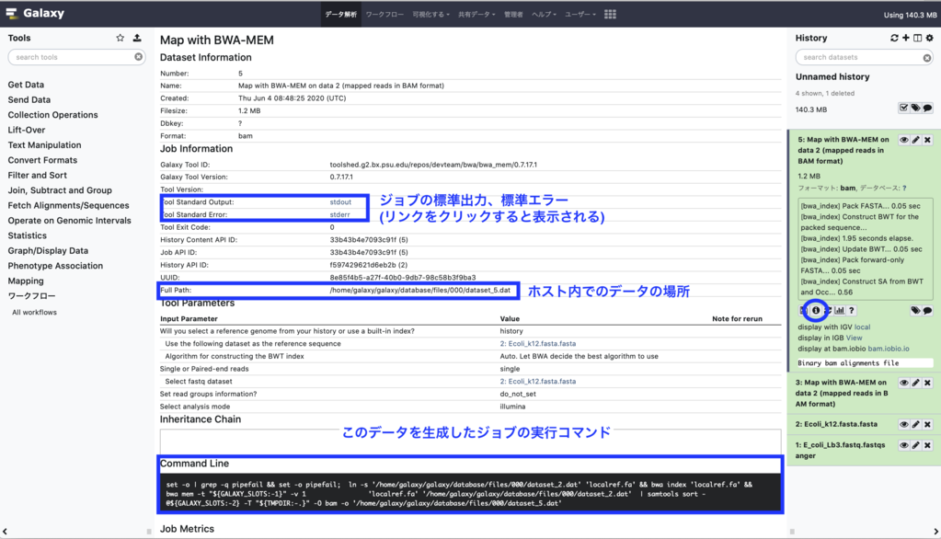Expand the Send Data section
Screen dimensions: 941x539
29,99
